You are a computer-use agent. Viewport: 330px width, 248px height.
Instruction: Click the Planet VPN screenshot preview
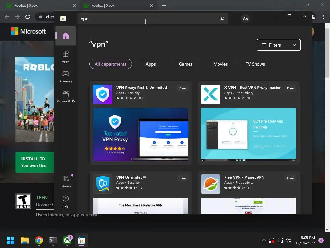pyautogui.click(x=248, y=206)
